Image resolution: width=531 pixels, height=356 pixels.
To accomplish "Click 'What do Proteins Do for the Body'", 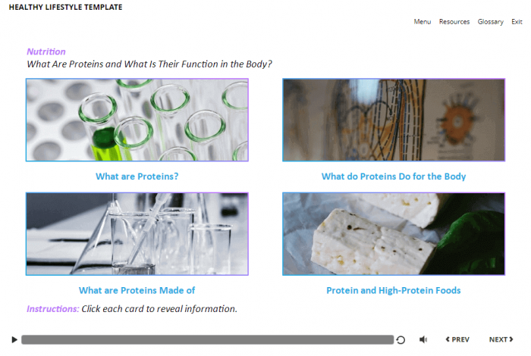I will click(x=394, y=176).
